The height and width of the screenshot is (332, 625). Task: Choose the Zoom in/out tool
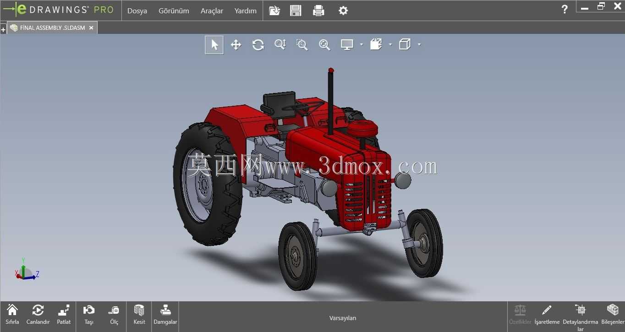[x=280, y=44]
